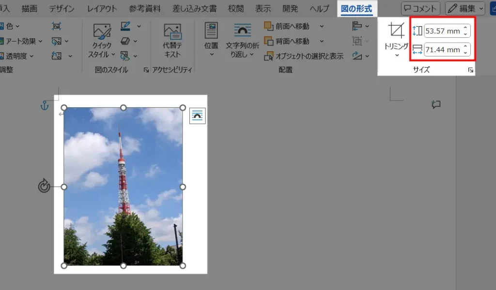Click the Compress Pictures icon
The image size is (496, 290).
(57, 26)
